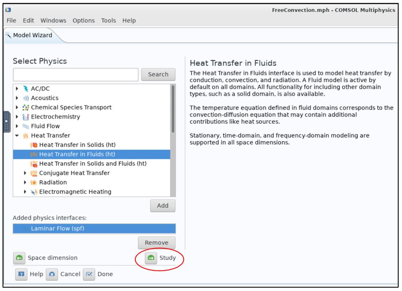
Task: Click the Remove button
Action: point(157,243)
